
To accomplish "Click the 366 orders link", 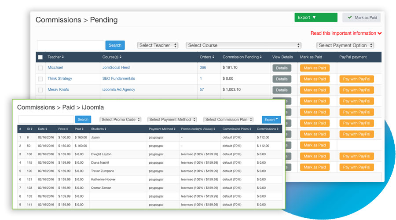I will 203,67.
